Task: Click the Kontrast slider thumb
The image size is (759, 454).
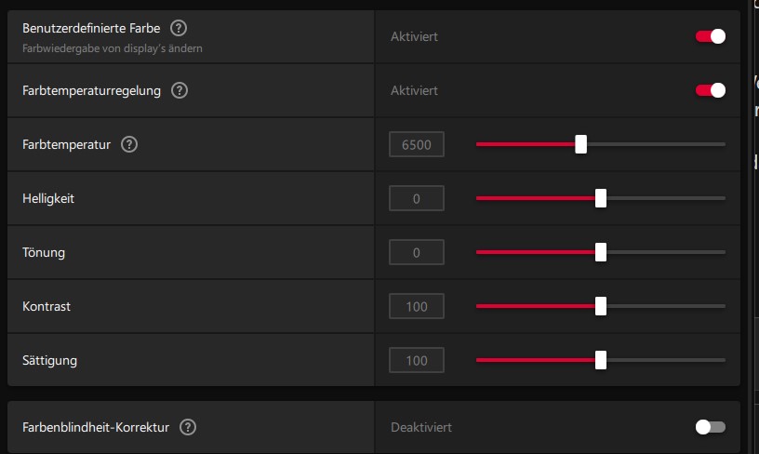Action: pos(601,306)
